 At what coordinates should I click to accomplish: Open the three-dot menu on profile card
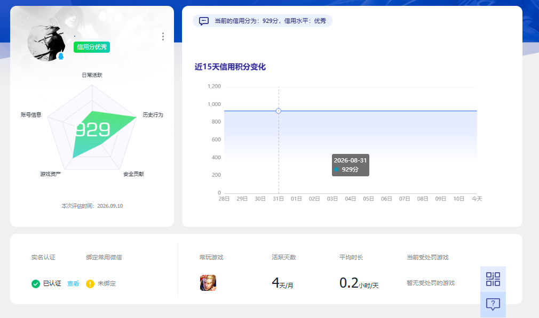pyautogui.click(x=163, y=37)
